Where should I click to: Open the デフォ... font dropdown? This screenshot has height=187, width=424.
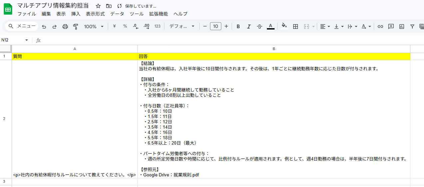(x=182, y=27)
